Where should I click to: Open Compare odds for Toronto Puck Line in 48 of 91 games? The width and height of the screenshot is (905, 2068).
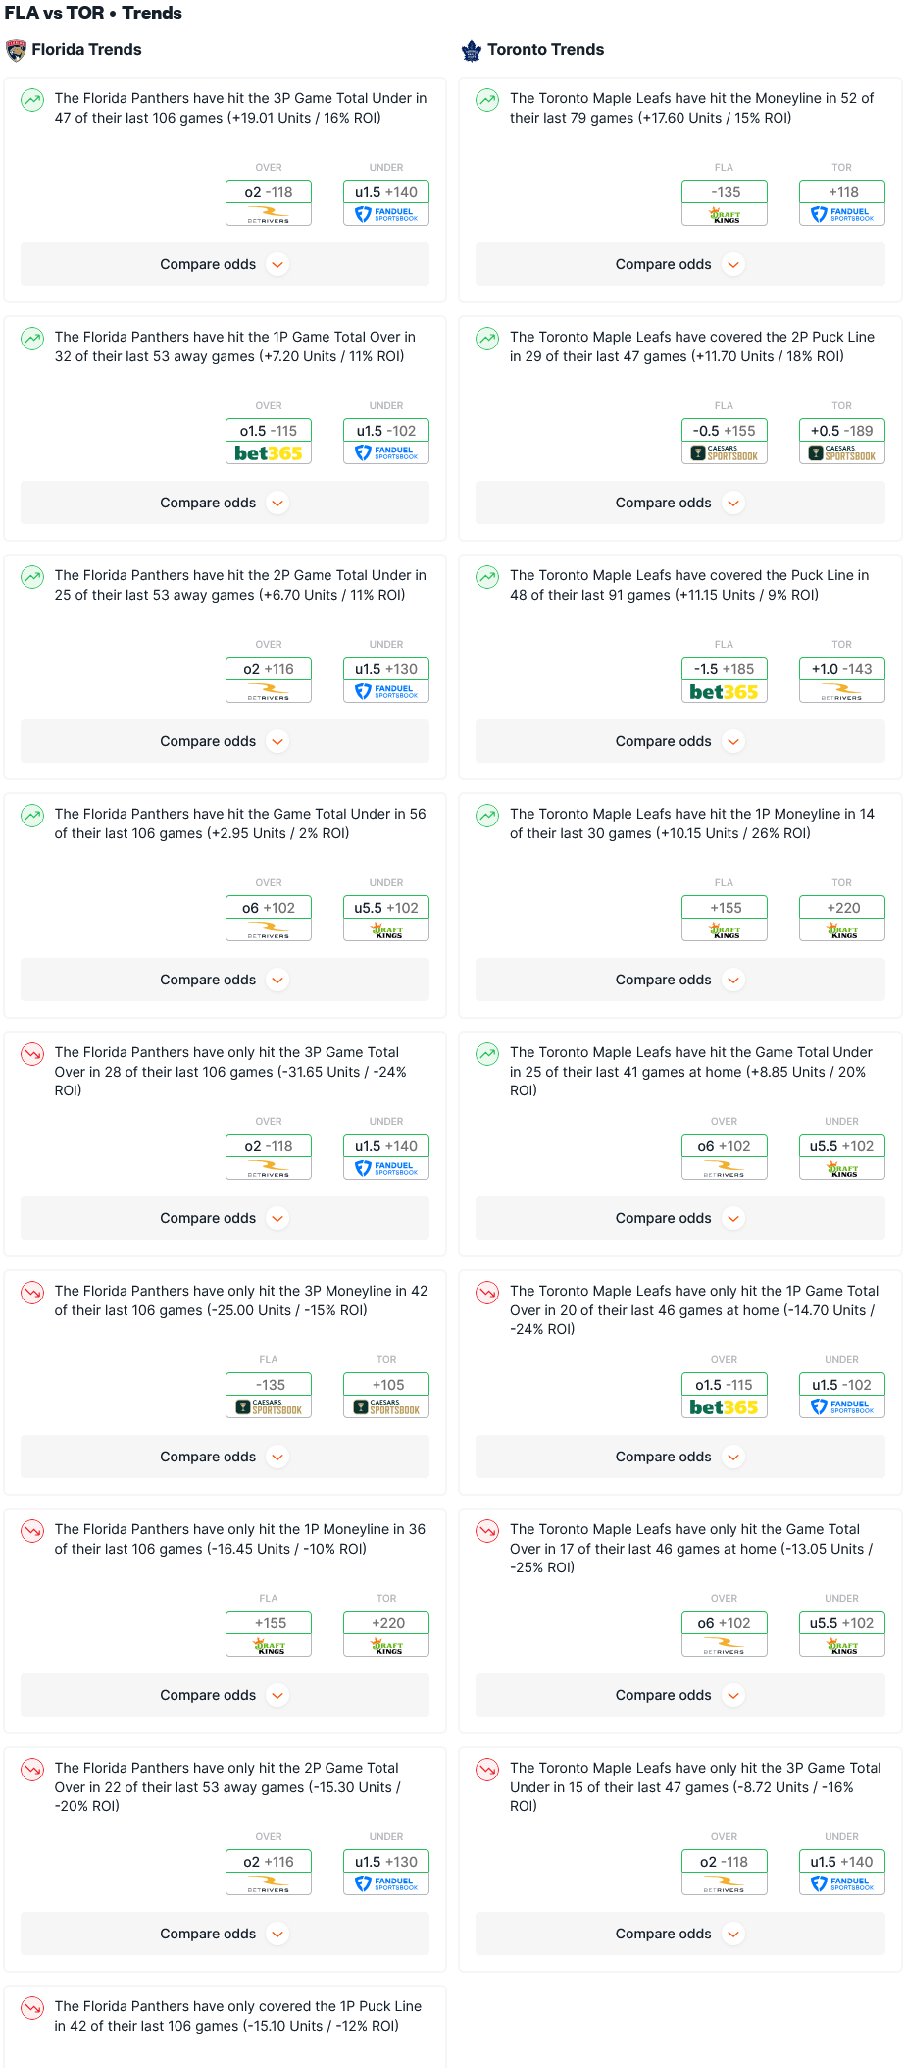tap(679, 741)
